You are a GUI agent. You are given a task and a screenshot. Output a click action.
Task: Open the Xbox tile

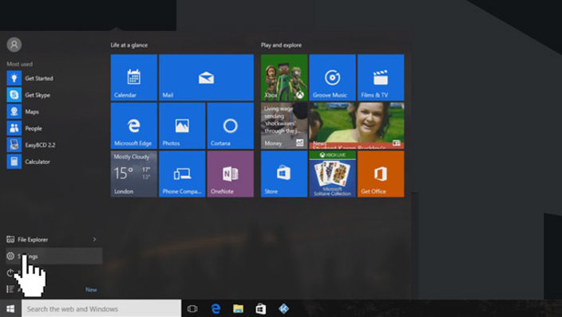tap(284, 77)
